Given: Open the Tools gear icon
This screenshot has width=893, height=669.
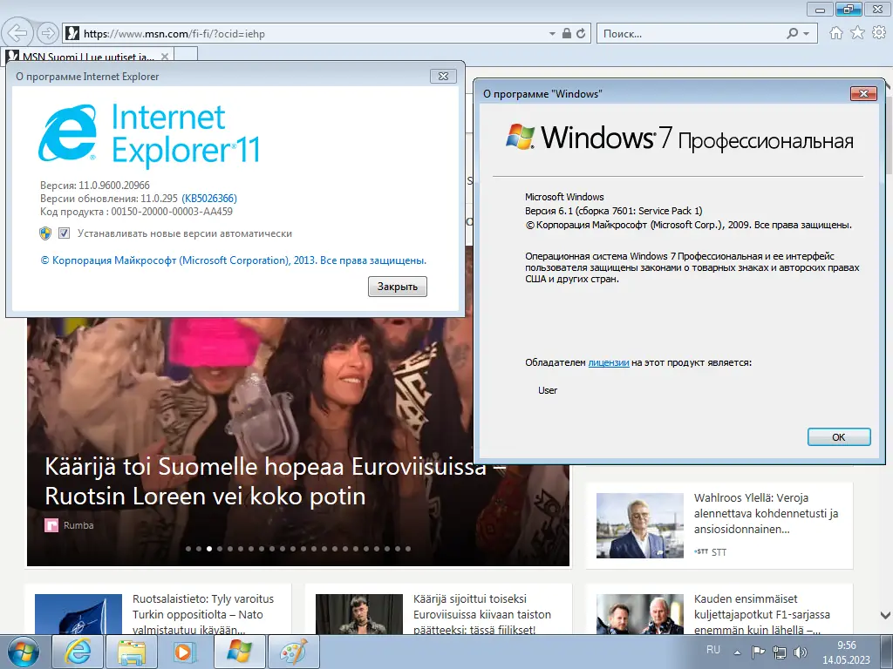Looking at the screenshot, I should [x=879, y=33].
